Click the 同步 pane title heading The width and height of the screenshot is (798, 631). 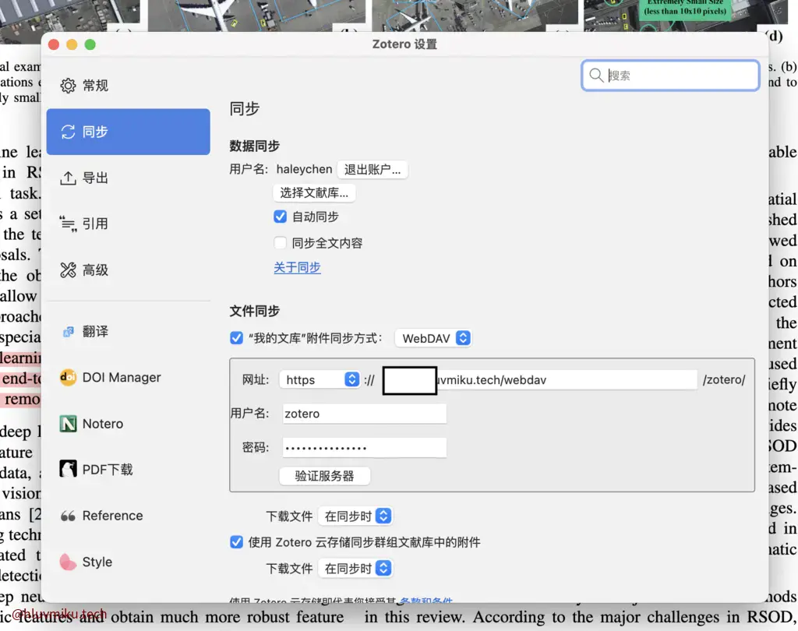coord(245,108)
